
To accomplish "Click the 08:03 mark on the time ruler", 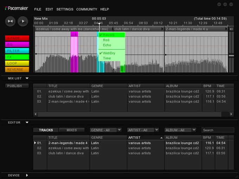I will (x=143, y=23).
